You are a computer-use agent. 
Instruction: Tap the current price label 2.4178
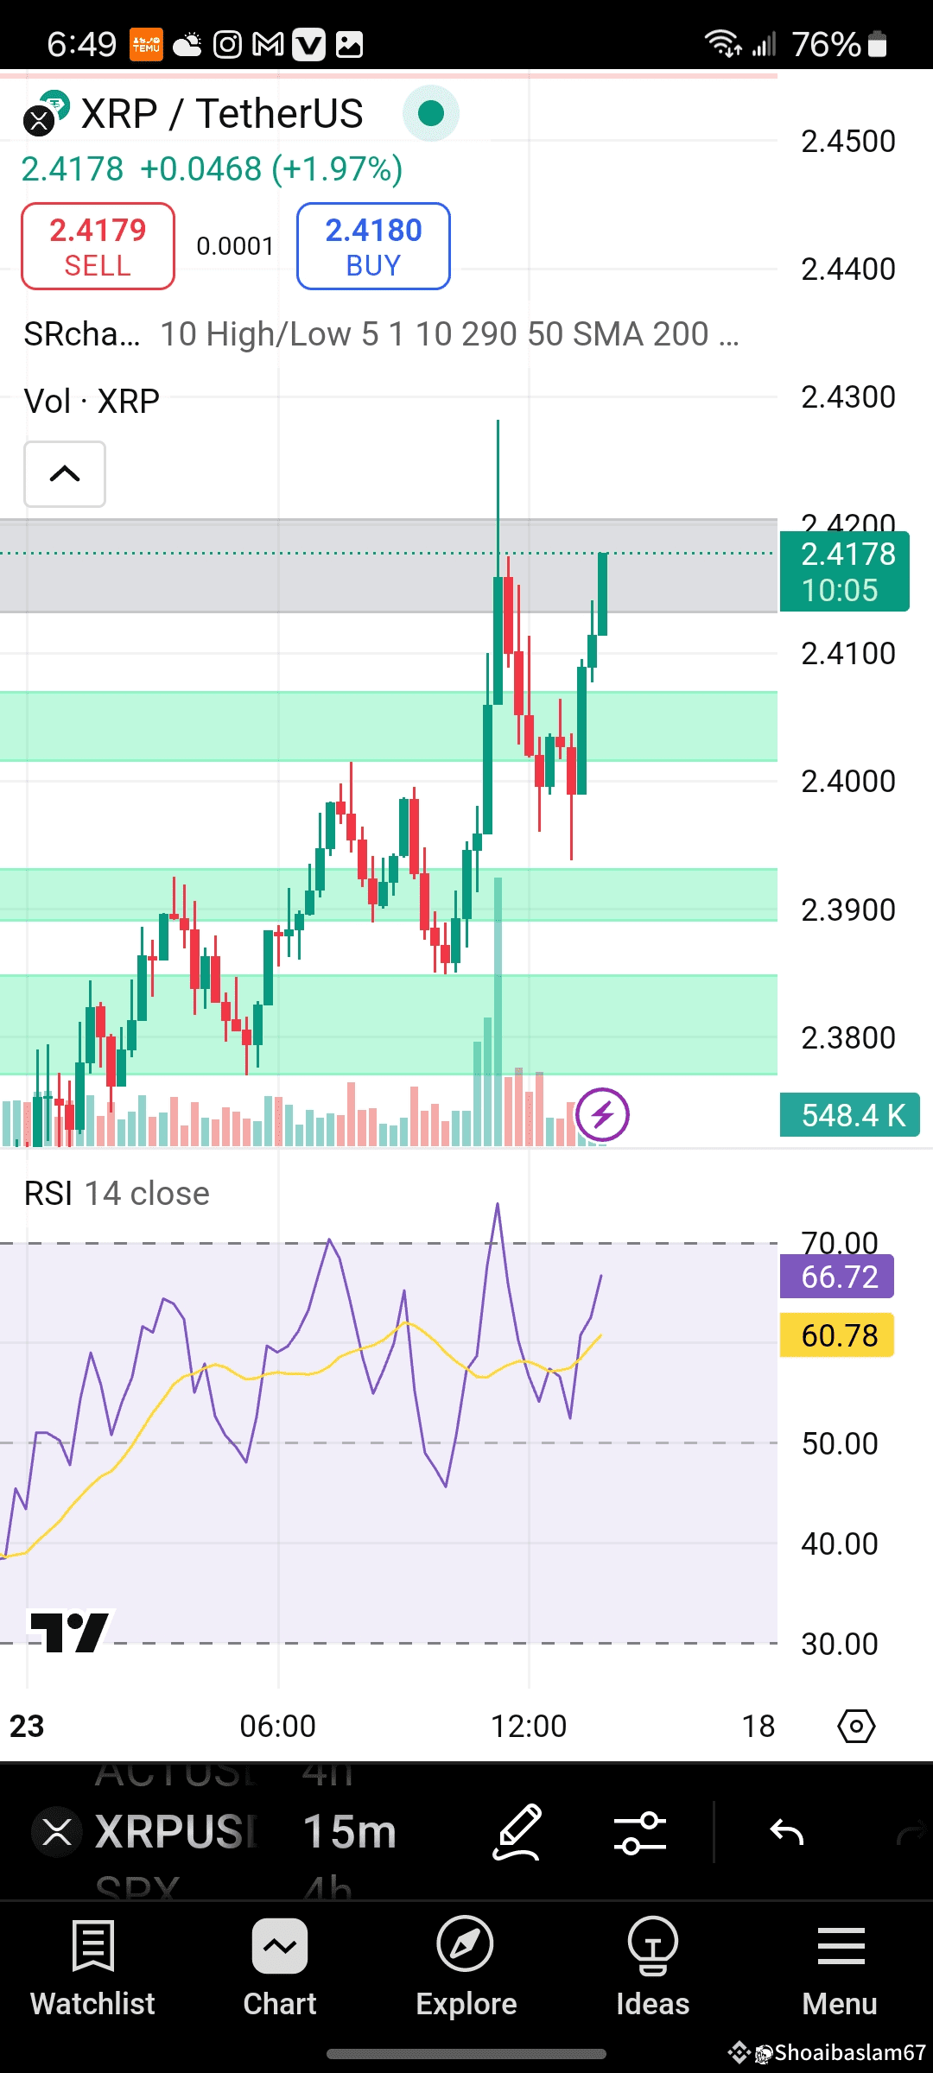coord(845,572)
